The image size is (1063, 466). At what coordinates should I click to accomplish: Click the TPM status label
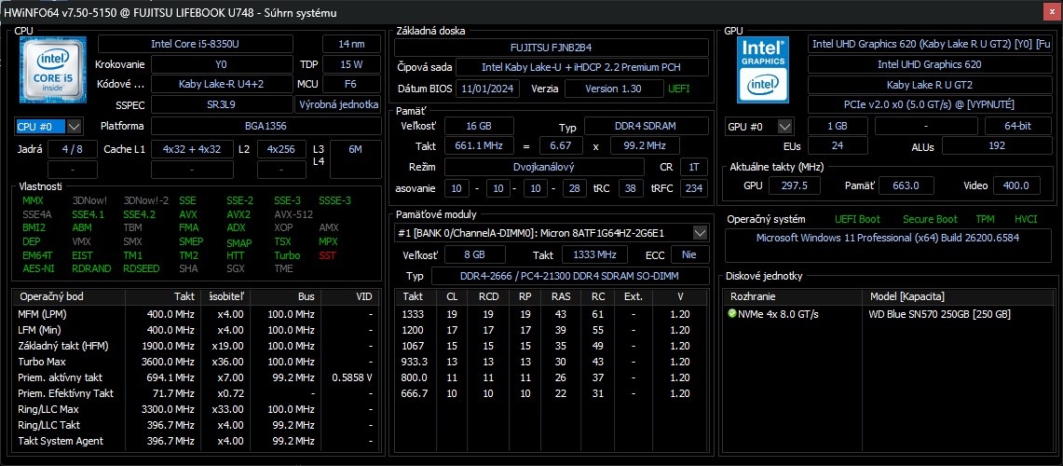tap(985, 219)
